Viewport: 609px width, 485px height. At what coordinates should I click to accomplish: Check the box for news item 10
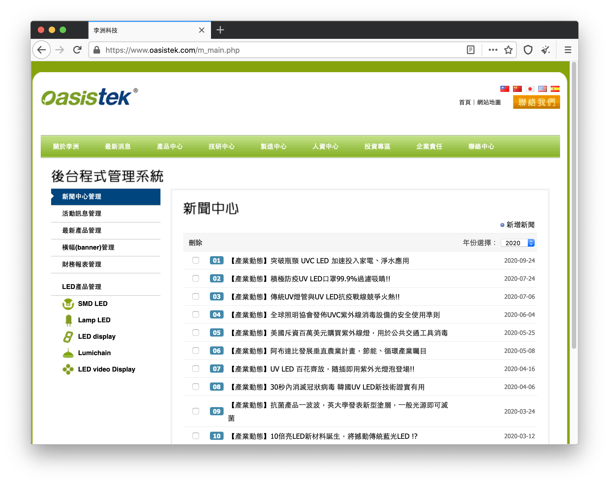195,436
